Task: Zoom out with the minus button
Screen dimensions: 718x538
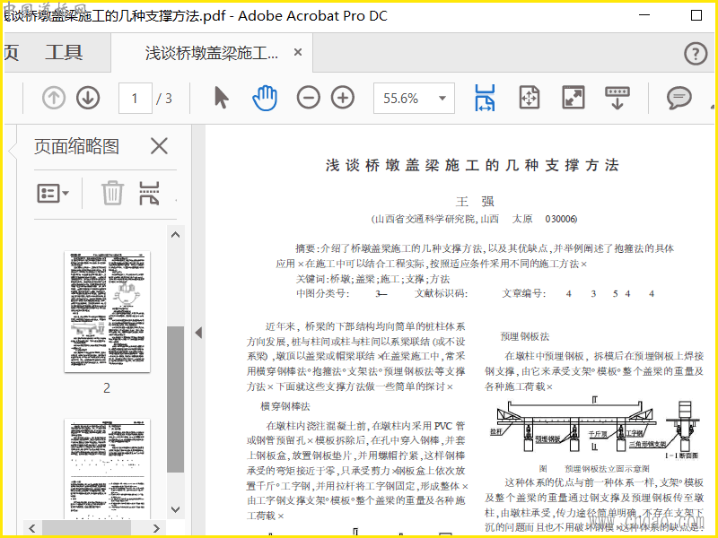Action: pyautogui.click(x=308, y=98)
